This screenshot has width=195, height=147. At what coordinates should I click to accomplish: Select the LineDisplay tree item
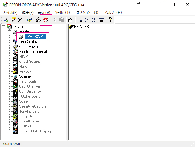(28, 42)
